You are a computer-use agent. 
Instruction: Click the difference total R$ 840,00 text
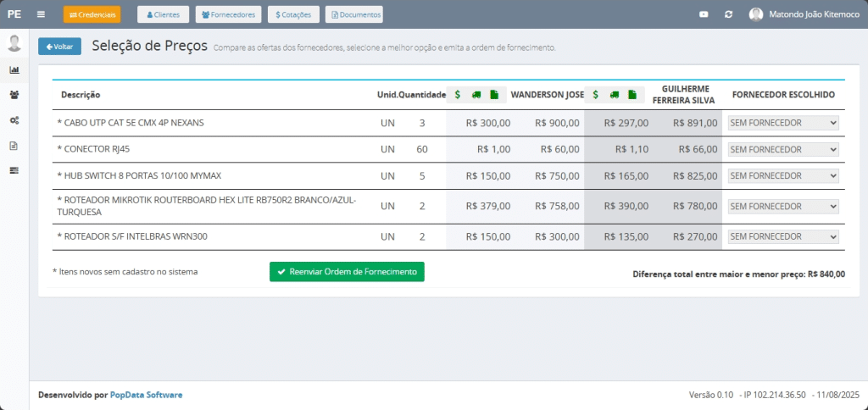pos(739,274)
